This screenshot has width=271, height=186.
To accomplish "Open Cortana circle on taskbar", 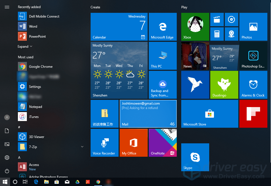I will (15, 182).
